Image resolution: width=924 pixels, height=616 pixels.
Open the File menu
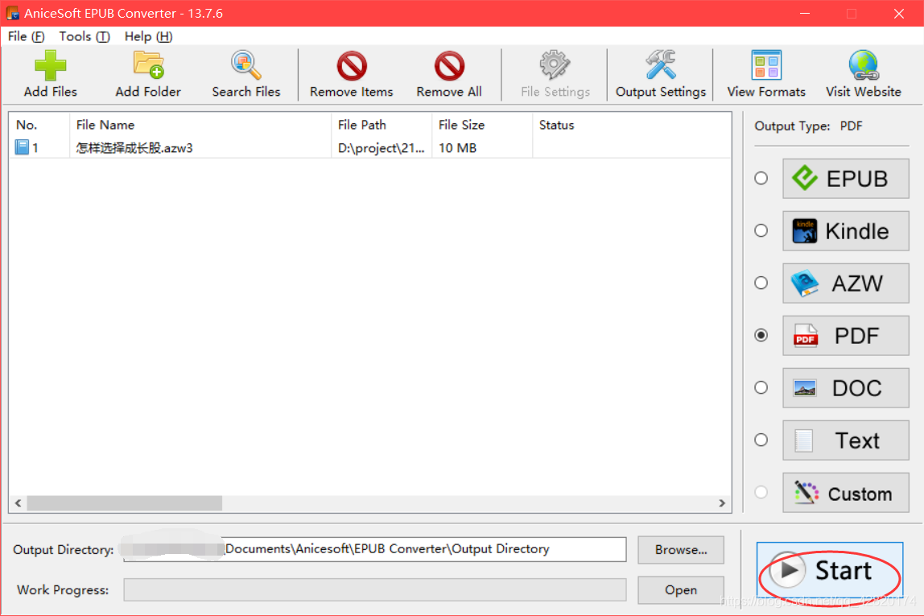pos(26,36)
